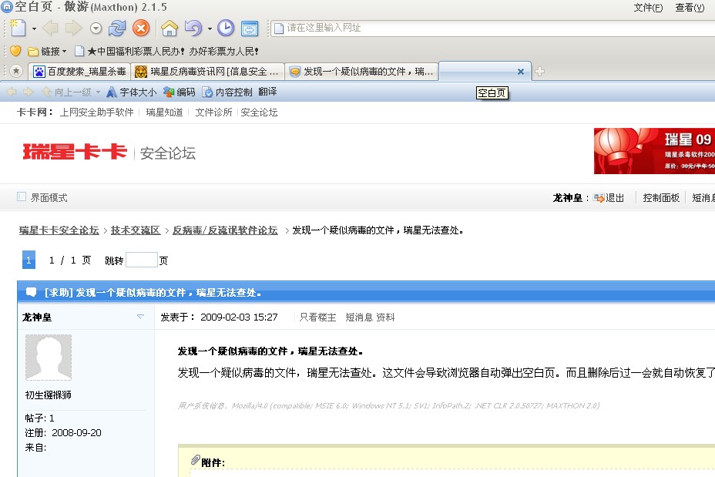The width and height of the screenshot is (715, 477).
Task: Open 字体大小 font size option
Action: [131, 92]
